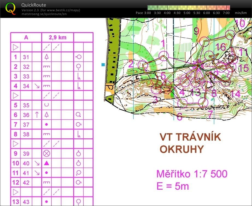Image resolution: width=252 pixels, height=206 pixels.
Task: Click control code '43' in the table
Action: click(26, 202)
